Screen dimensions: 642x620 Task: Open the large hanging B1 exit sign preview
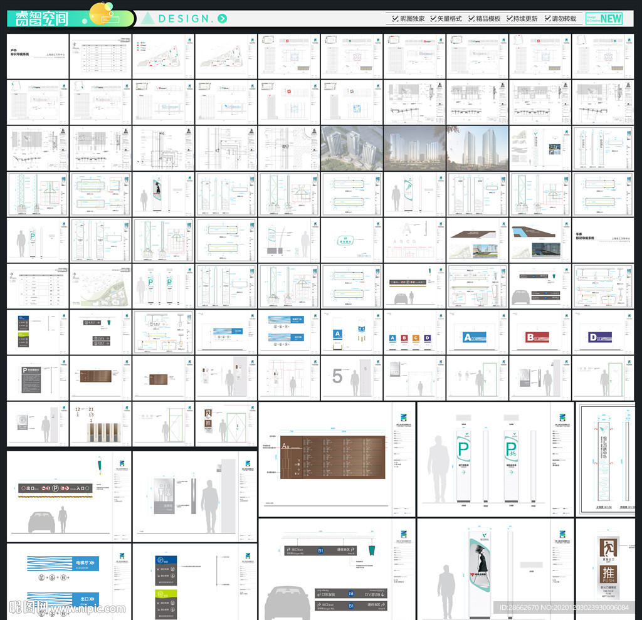pos(337,569)
